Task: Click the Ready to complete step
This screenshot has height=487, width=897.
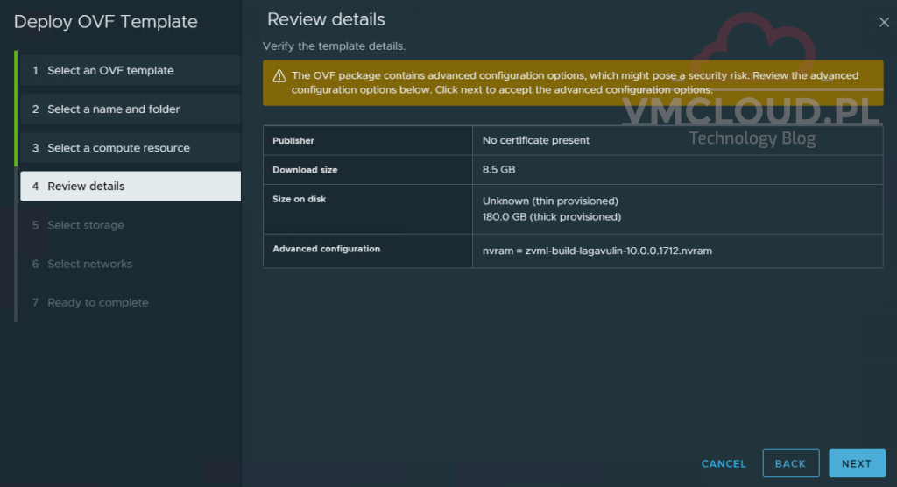Action: point(97,302)
